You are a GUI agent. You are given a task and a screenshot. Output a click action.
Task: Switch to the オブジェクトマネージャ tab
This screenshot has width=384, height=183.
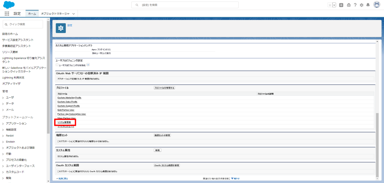click(55, 14)
